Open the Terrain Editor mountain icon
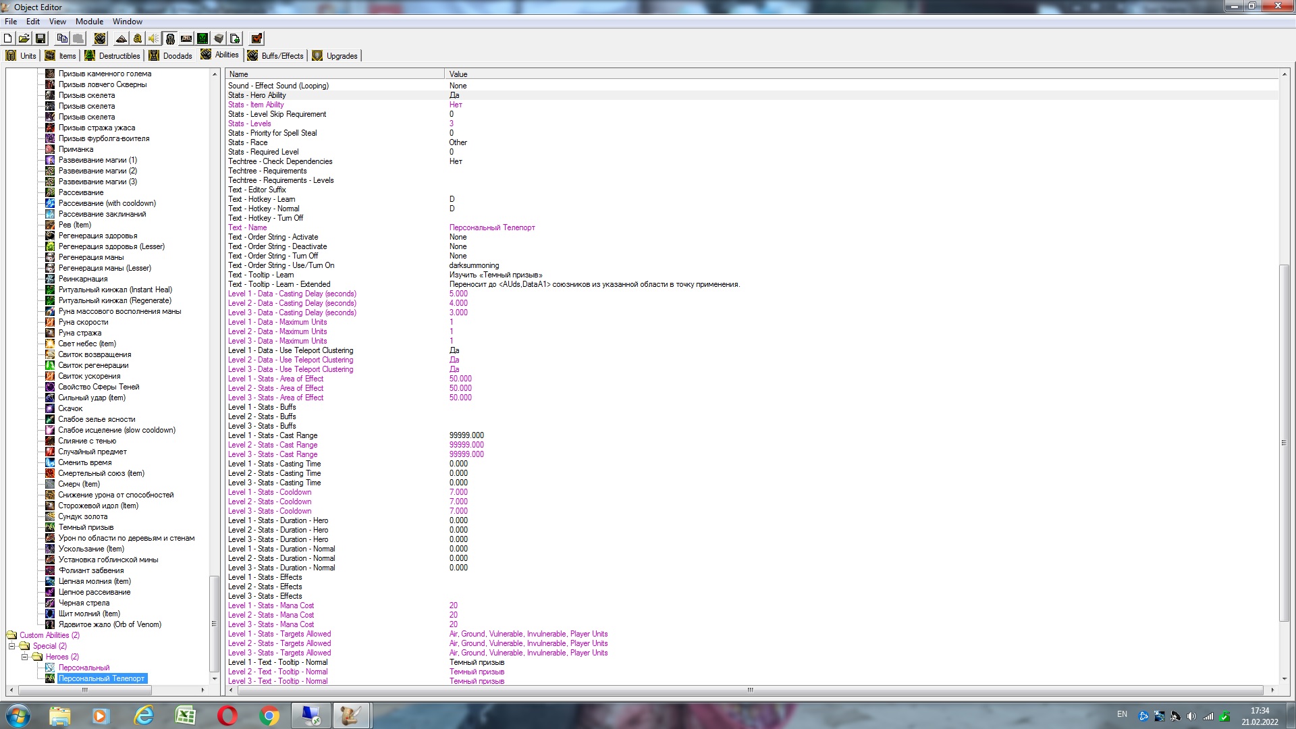 pyautogui.click(x=121, y=38)
